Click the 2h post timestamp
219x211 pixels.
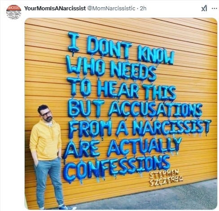coord(143,9)
